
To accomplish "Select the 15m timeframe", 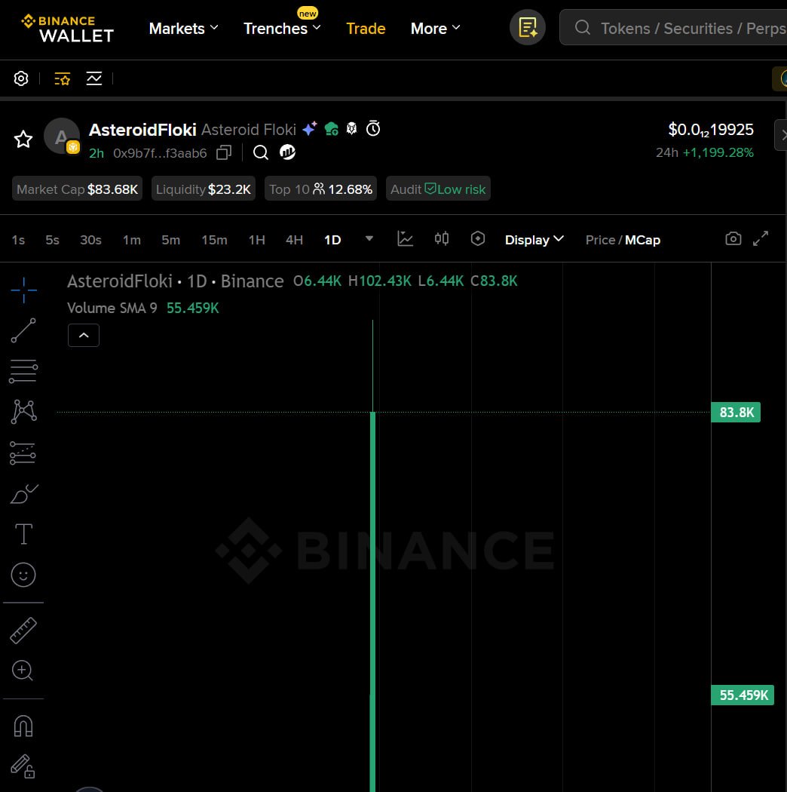I will [x=214, y=240].
